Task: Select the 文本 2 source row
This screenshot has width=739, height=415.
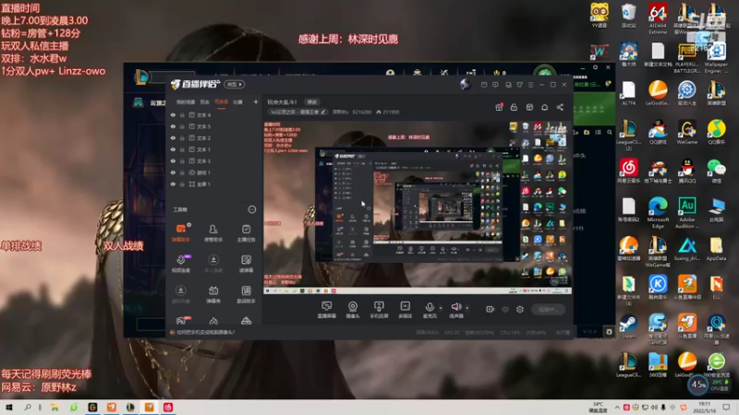Action: pos(214,138)
